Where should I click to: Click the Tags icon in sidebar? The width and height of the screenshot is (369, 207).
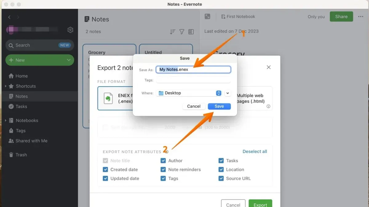[11, 131]
